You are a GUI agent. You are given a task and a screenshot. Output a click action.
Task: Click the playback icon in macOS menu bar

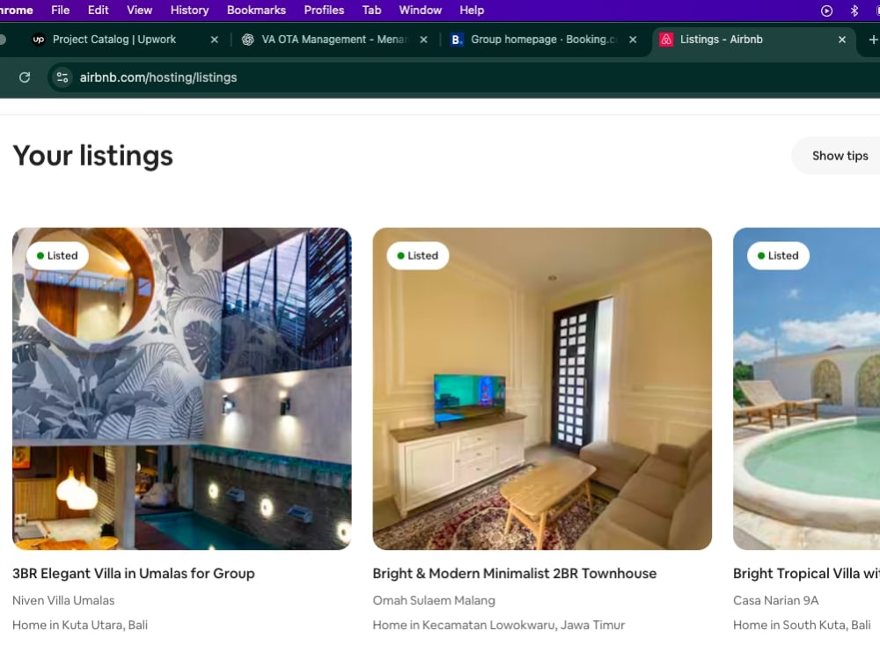point(826,10)
